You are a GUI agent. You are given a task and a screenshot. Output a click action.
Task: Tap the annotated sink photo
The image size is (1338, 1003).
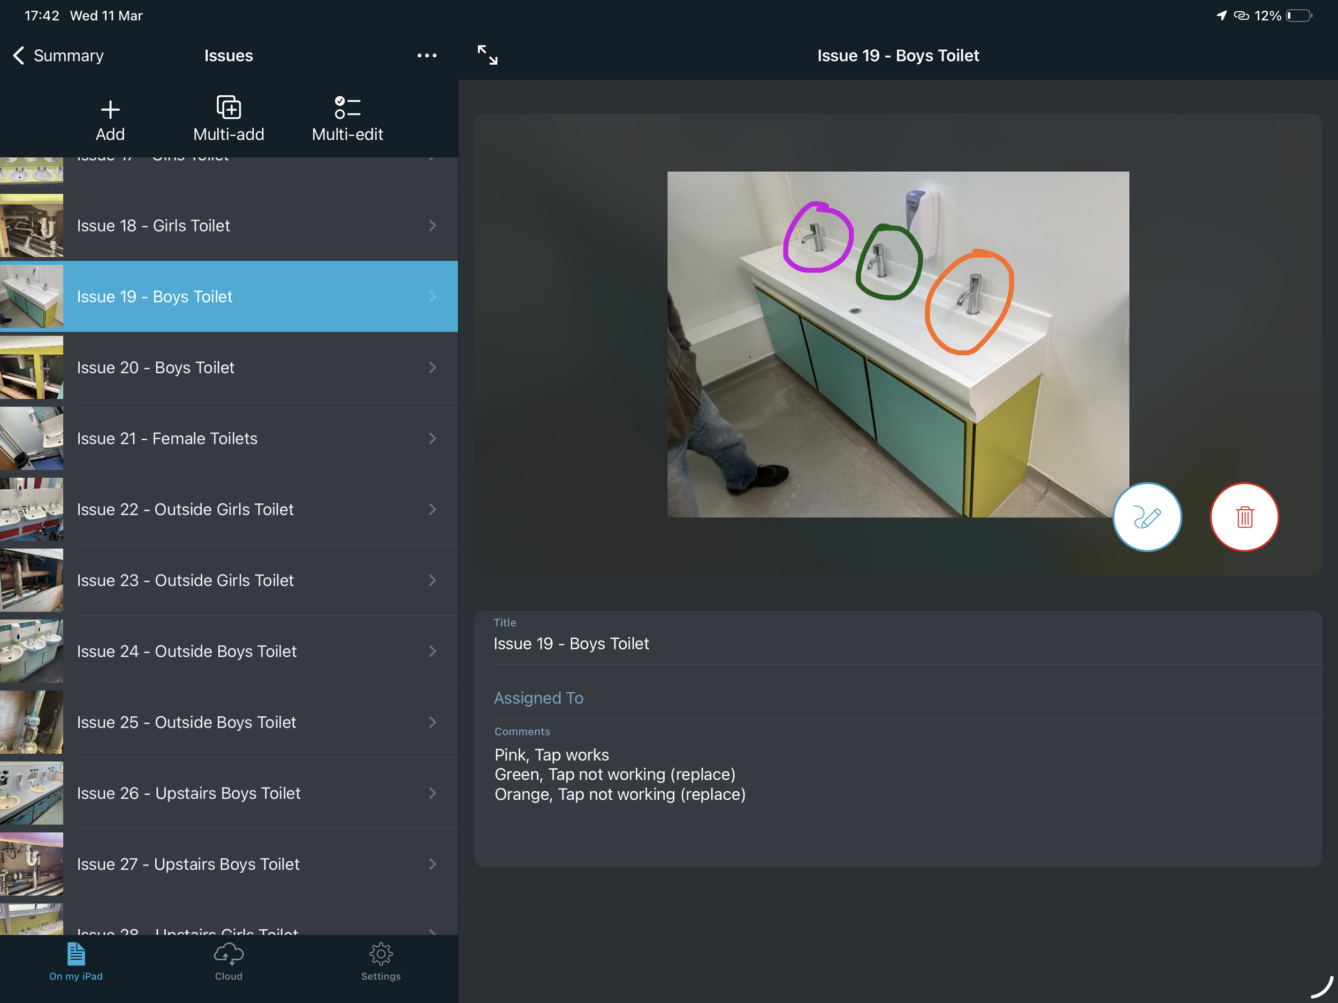coord(897,344)
